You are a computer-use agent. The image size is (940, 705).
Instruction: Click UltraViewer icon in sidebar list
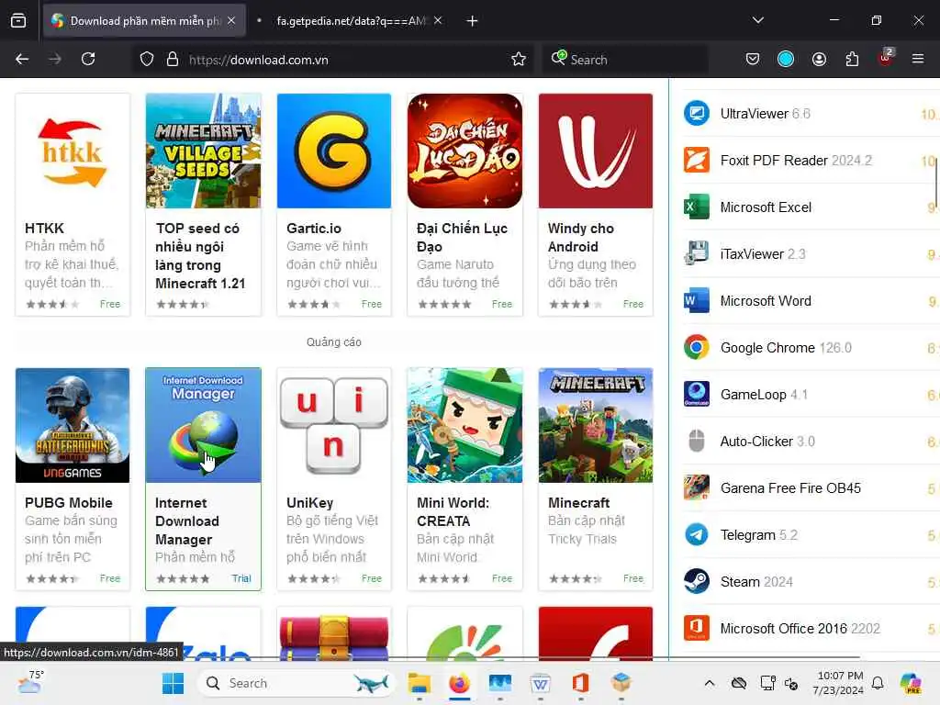pos(696,113)
